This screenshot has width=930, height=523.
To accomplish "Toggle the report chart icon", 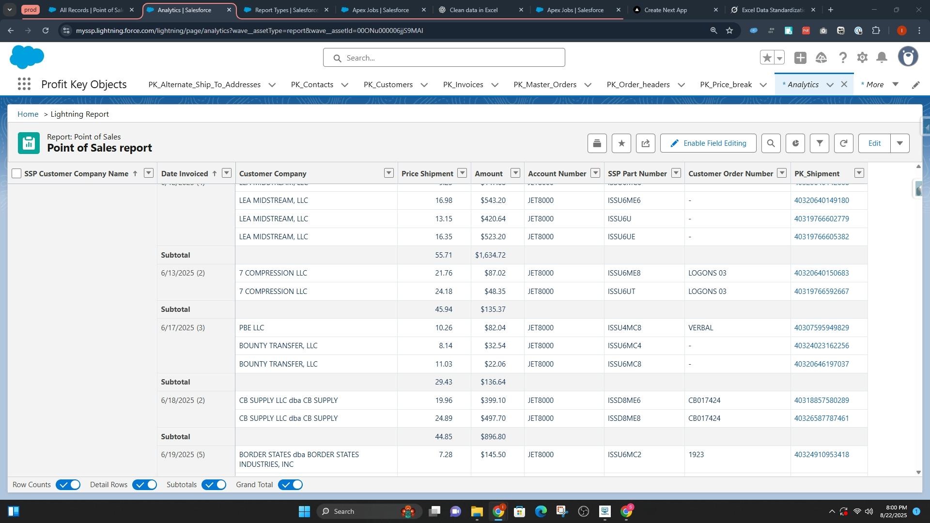I will [795, 143].
